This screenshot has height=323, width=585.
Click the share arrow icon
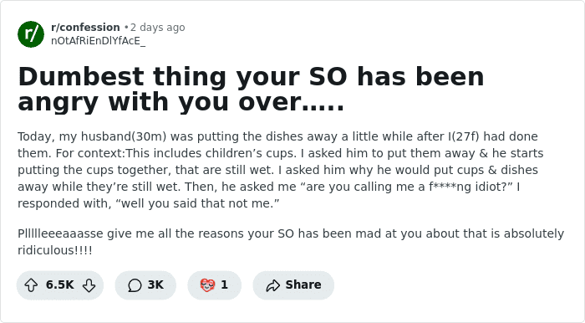pos(272,285)
